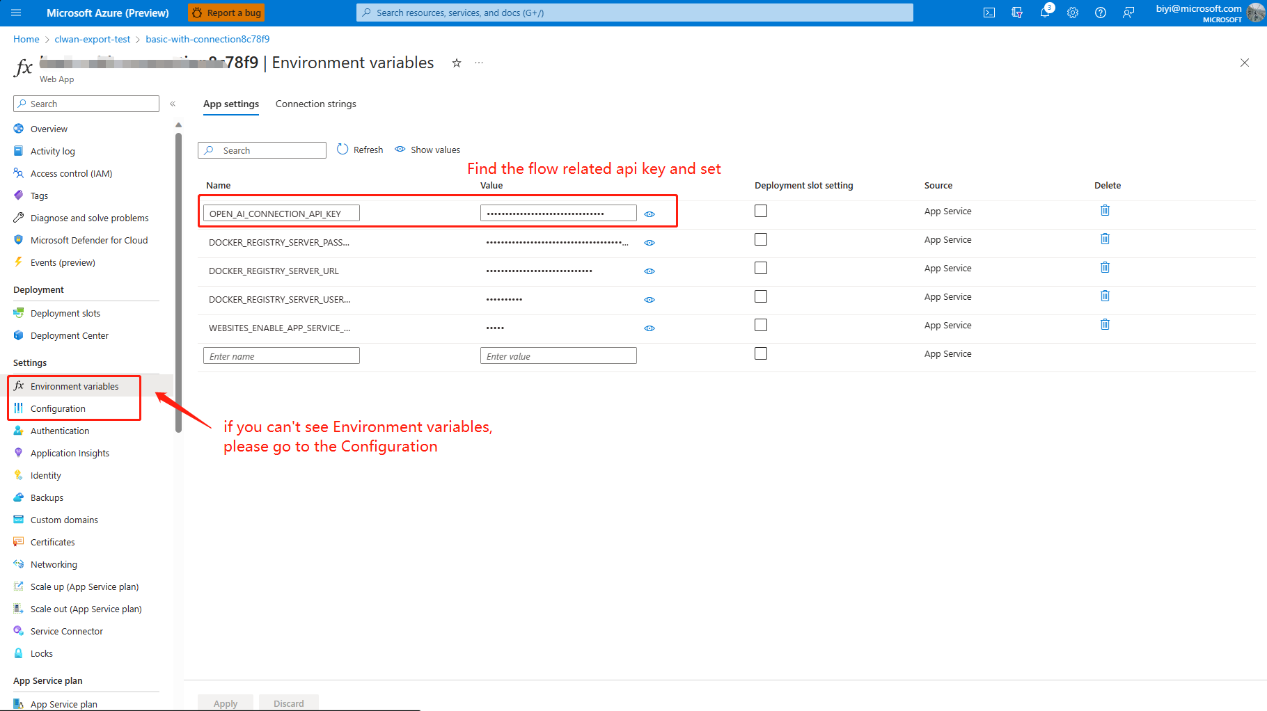Open the Cloud Shell icon in top bar

tap(989, 13)
